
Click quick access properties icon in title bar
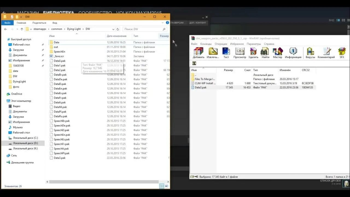click(12, 17)
